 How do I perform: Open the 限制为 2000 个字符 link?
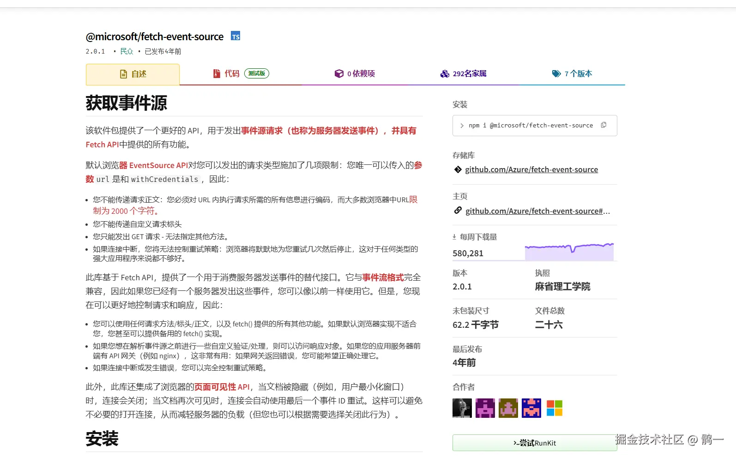point(255,205)
